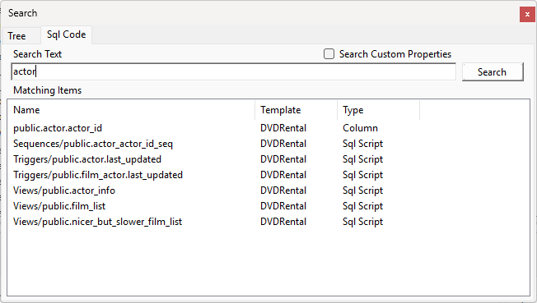Click DVDRental in the film_list row
The width and height of the screenshot is (537, 303).
pyautogui.click(x=283, y=206)
